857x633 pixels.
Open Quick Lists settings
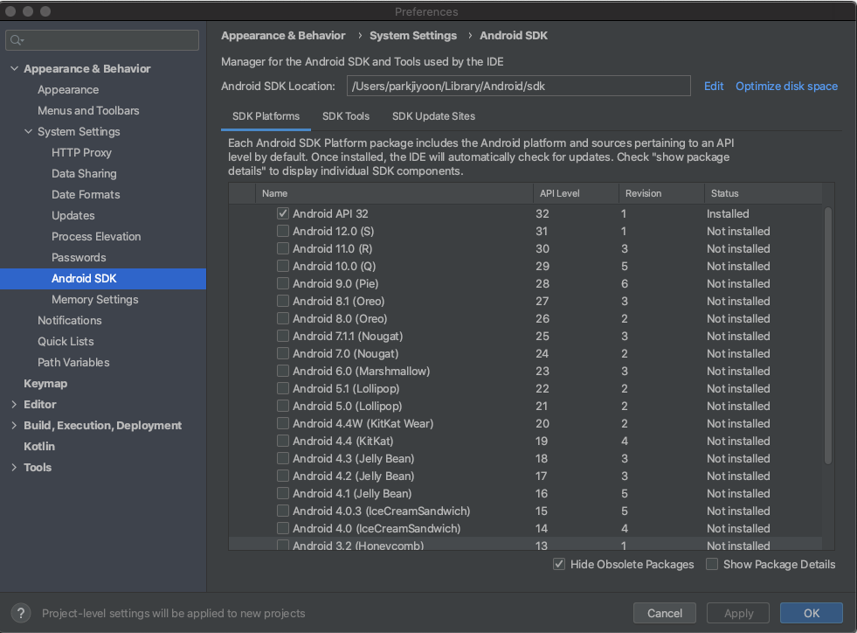(x=66, y=341)
